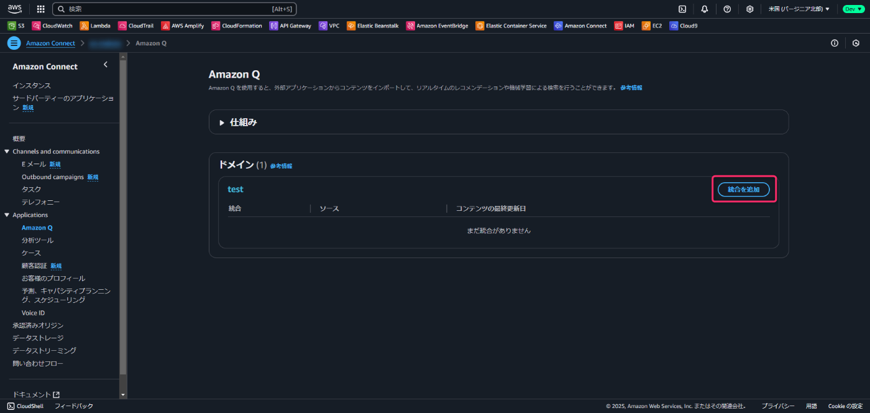Go to Amazon Connect breadcrumb
The image size is (870, 413).
(x=50, y=43)
